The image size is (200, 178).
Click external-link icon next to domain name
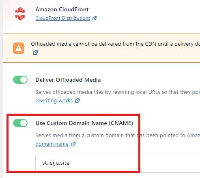(73, 144)
